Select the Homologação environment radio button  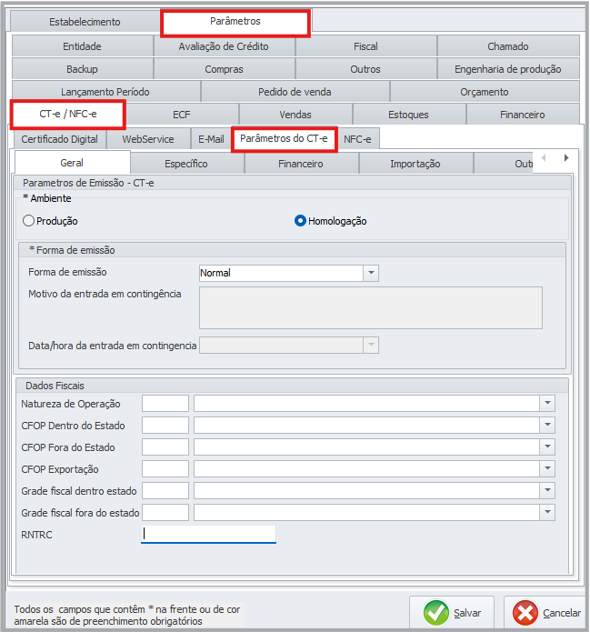[x=300, y=221]
